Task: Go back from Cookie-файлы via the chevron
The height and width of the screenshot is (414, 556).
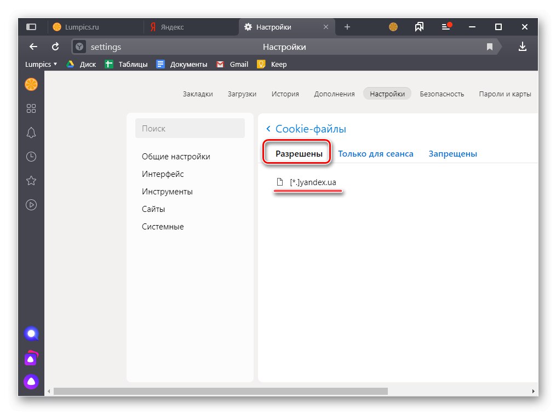Action: pos(268,129)
